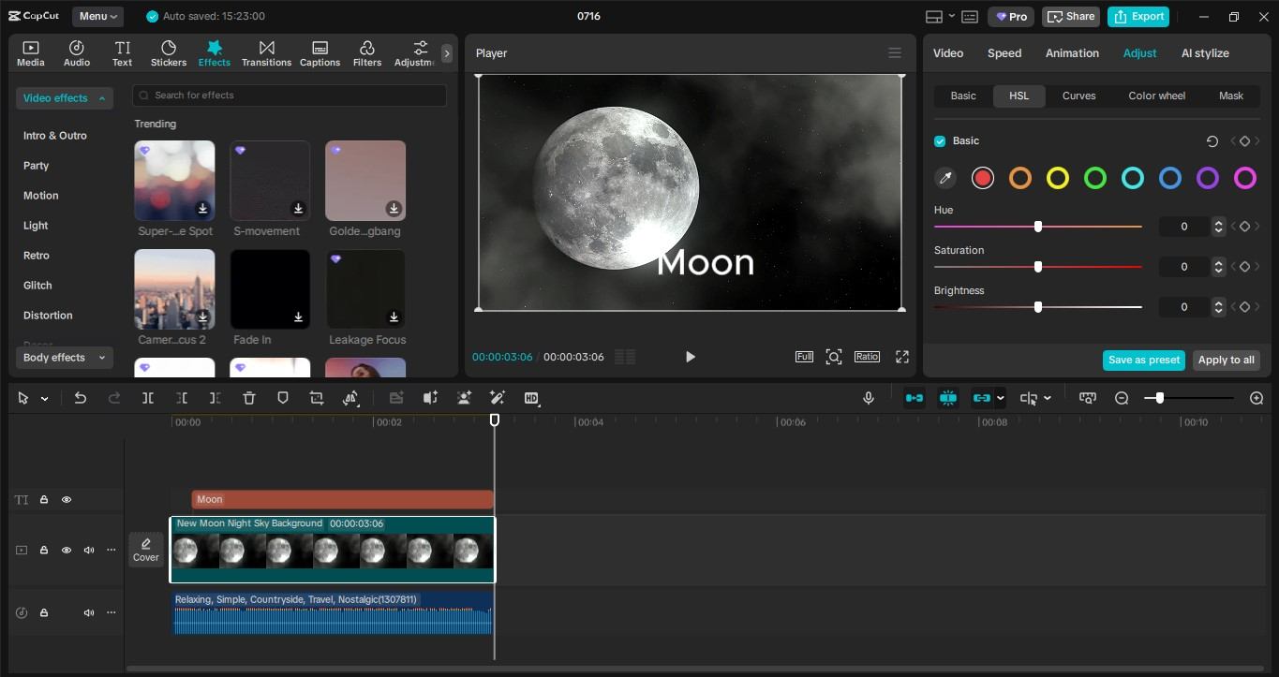Click the Full preview quality icon

pyautogui.click(x=804, y=357)
